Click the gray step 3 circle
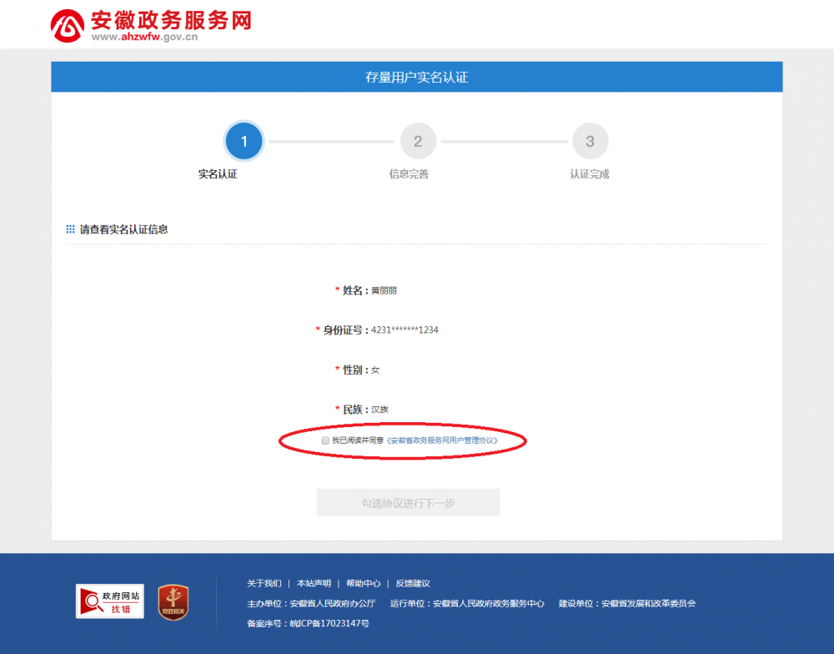This screenshot has width=834, height=654. click(x=590, y=141)
